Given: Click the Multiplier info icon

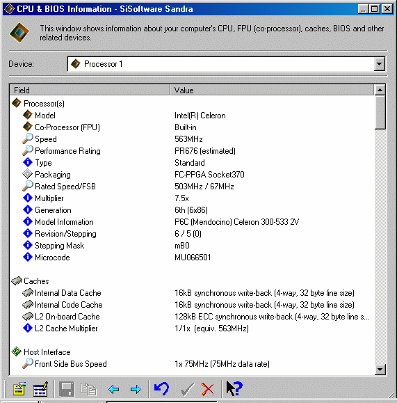Looking at the screenshot, I should click(28, 198).
